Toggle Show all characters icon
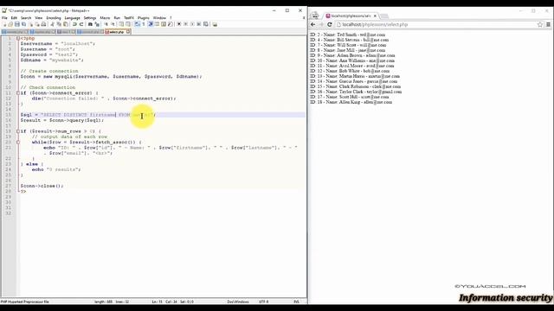Image resolution: width=554 pixels, height=311 pixels. coord(144,24)
